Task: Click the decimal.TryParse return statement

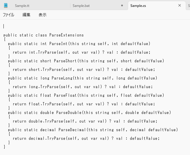Action: tap(86, 138)
